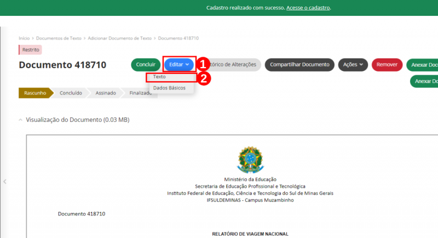
Task: Open the Editar dropdown button
Action: (179, 64)
